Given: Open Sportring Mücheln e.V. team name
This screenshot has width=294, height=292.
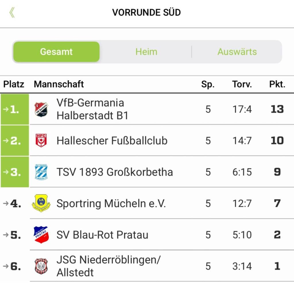Looking at the screenshot, I should (x=111, y=203).
